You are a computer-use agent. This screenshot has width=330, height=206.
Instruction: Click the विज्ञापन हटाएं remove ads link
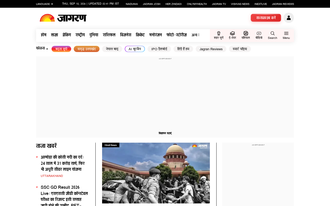(165, 133)
